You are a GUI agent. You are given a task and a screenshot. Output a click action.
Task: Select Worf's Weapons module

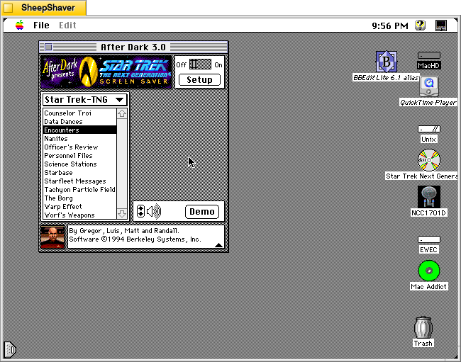(x=79, y=215)
